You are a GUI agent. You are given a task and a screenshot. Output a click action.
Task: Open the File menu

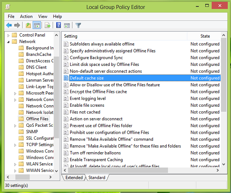point(11,16)
